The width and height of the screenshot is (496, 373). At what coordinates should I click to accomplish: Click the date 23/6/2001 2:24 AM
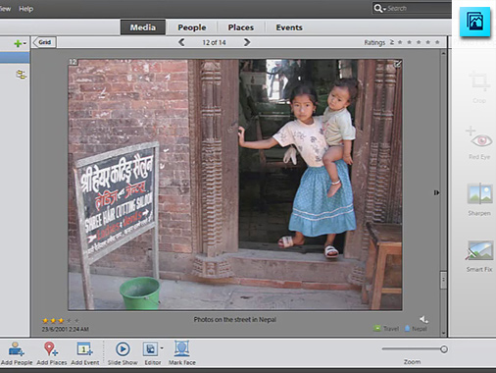click(x=65, y=329)
